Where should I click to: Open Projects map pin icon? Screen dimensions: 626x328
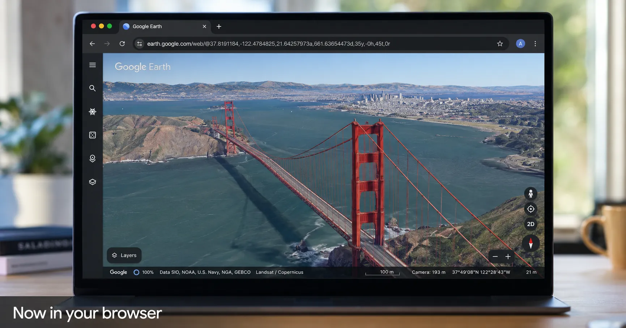coord(93,158)
